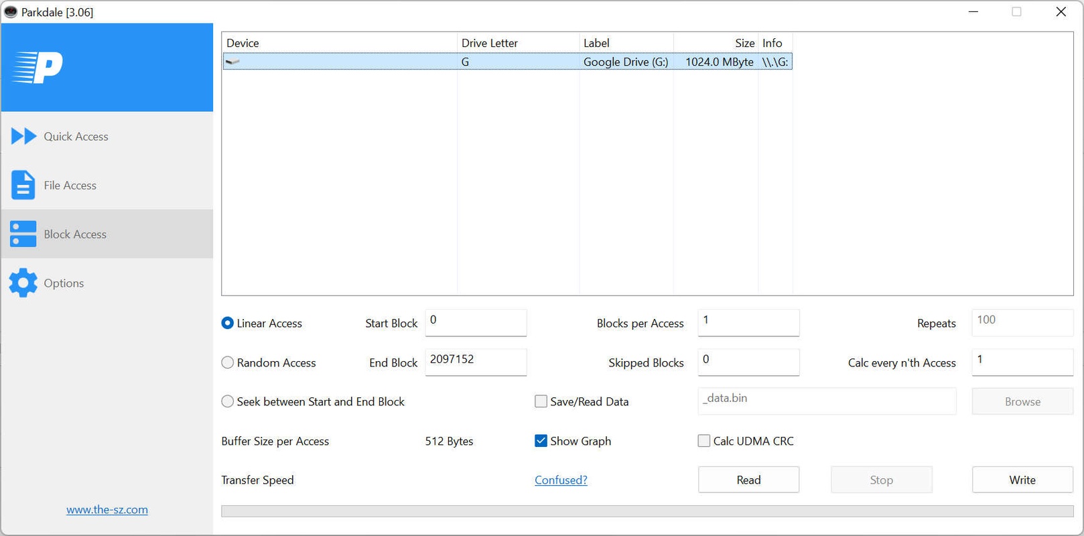The image size is (1084, 536).
Task: Click the Transfer Speed label
Action: pos(257,480)
